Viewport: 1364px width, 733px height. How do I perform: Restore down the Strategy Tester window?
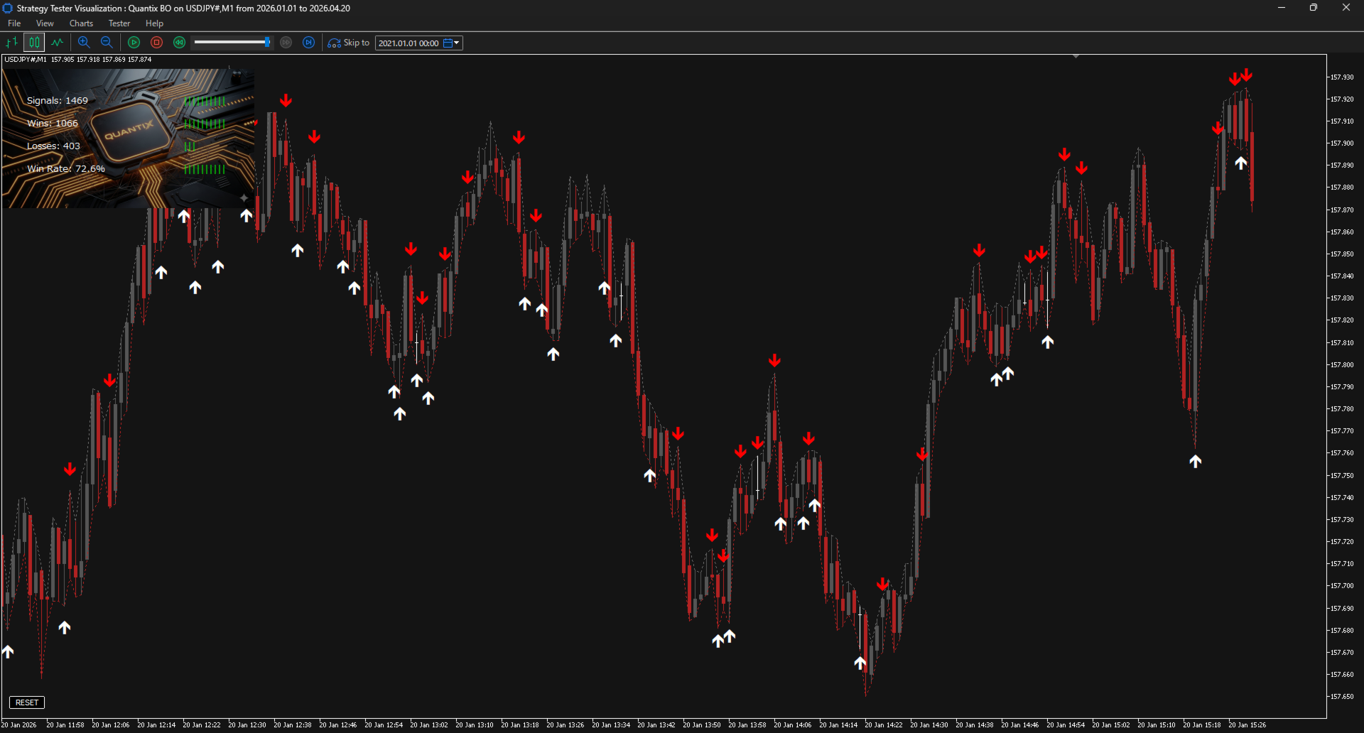click(x=1314, y=8)
